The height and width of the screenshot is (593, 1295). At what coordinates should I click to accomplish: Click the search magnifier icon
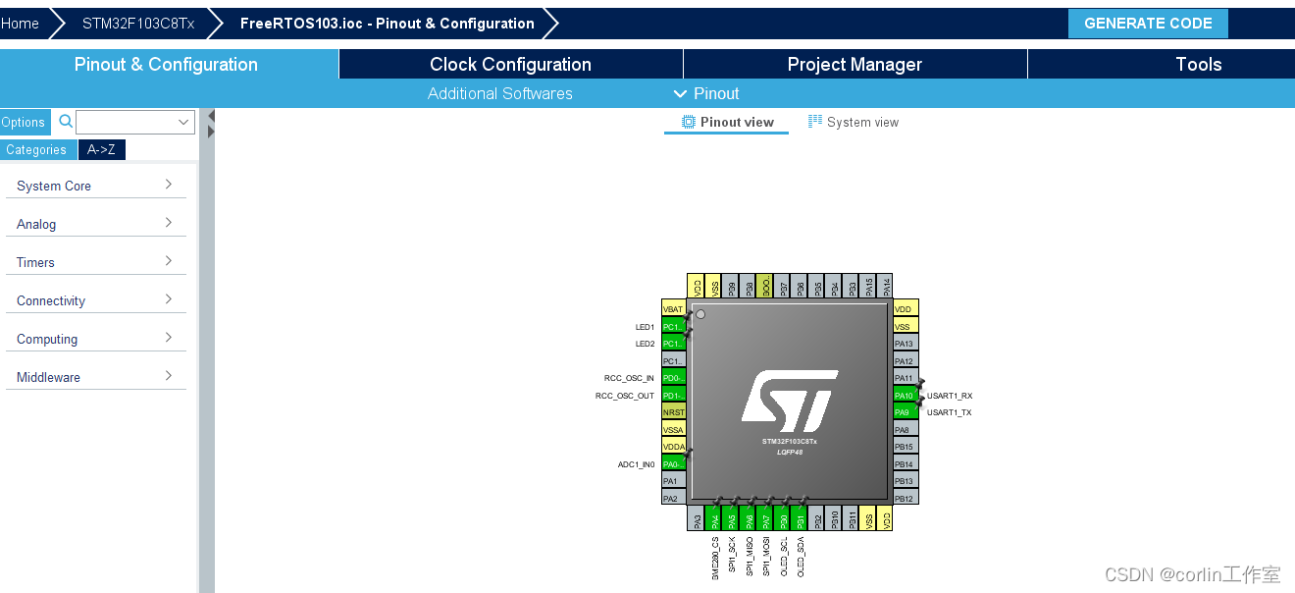coord(65,122)
